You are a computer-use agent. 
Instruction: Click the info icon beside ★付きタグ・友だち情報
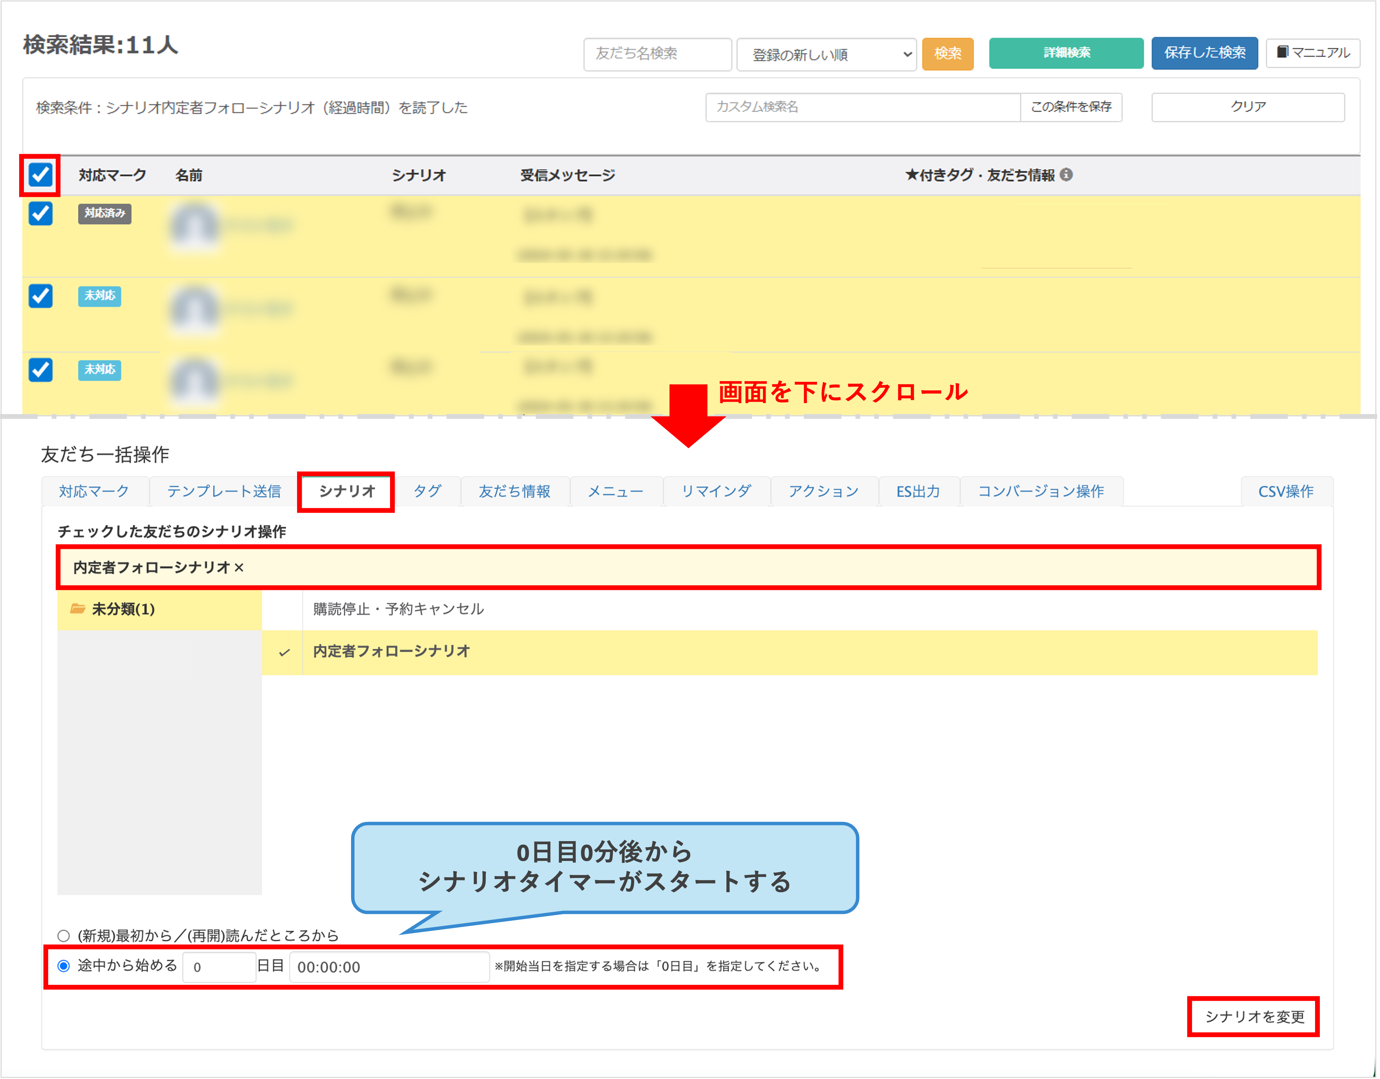click(1066, 174)
